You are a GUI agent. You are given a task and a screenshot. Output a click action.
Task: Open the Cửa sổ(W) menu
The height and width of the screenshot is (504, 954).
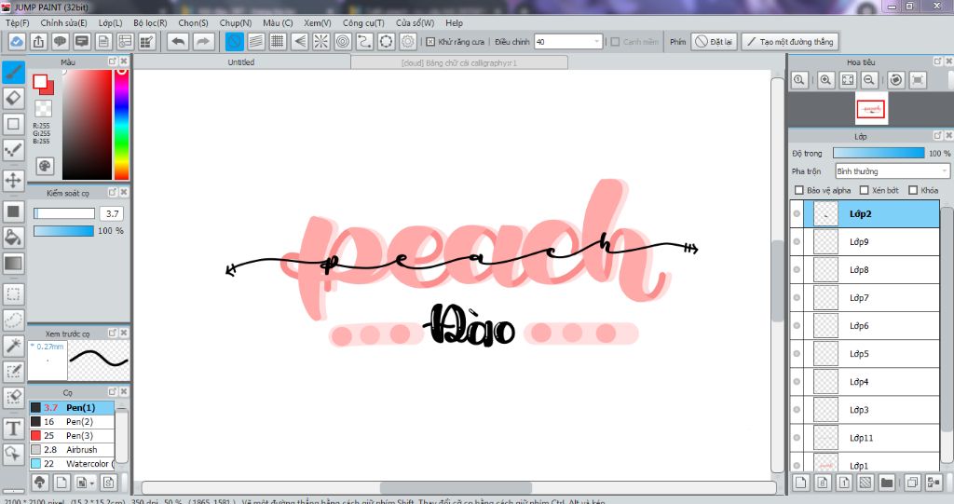coord(415,23)
